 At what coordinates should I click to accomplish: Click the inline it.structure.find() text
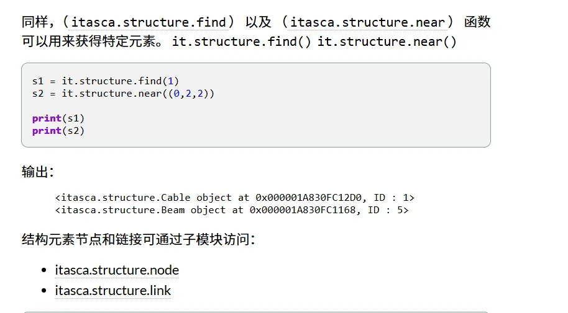pos(242,42)
